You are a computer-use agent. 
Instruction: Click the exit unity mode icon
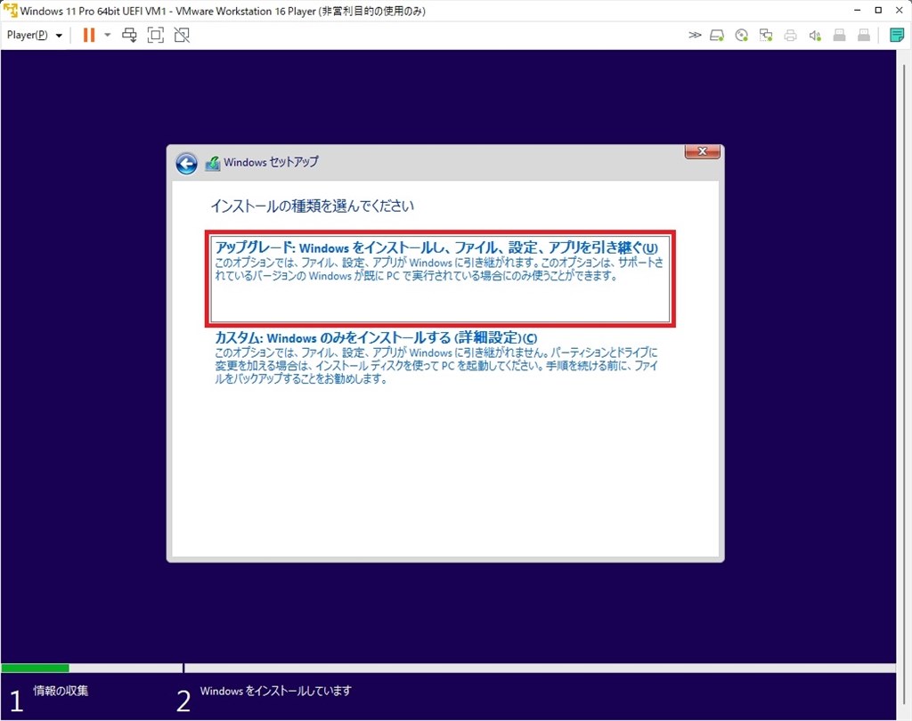click(x=182, y=35)
